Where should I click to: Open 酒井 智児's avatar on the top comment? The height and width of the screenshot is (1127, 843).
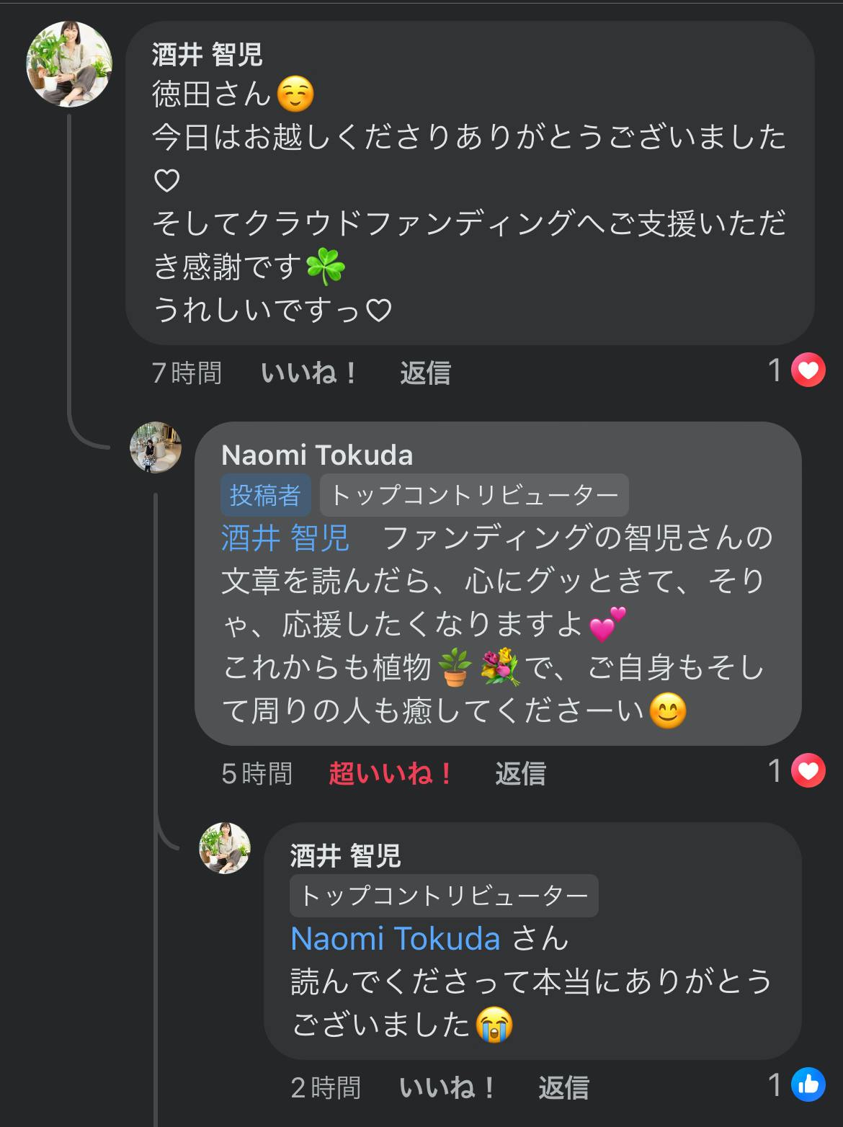(69, 64)
